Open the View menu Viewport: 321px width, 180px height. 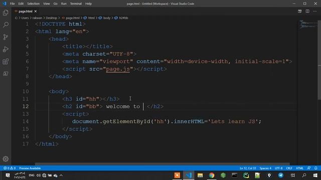coord(47,3)
